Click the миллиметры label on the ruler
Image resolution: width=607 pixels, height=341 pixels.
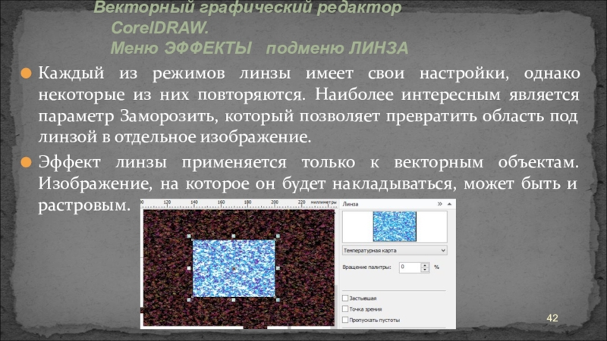324,202
